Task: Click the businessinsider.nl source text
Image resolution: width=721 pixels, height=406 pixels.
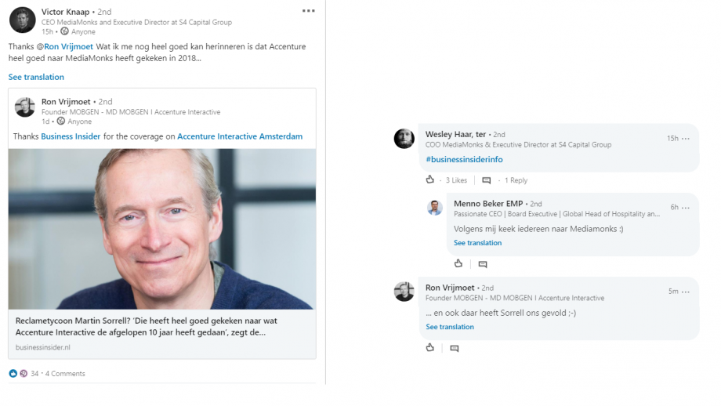Action: (43, 347)
